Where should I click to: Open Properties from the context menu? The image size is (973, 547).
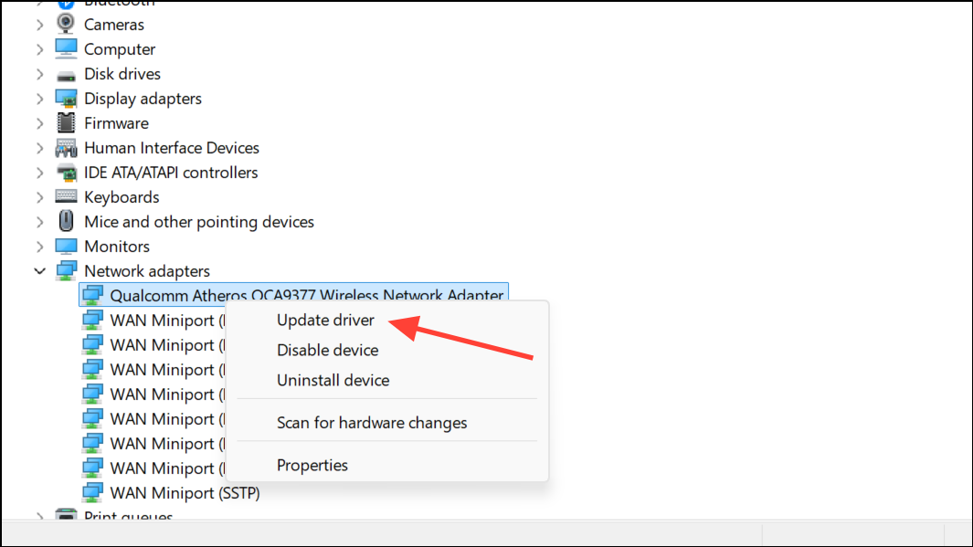(312, 465)
